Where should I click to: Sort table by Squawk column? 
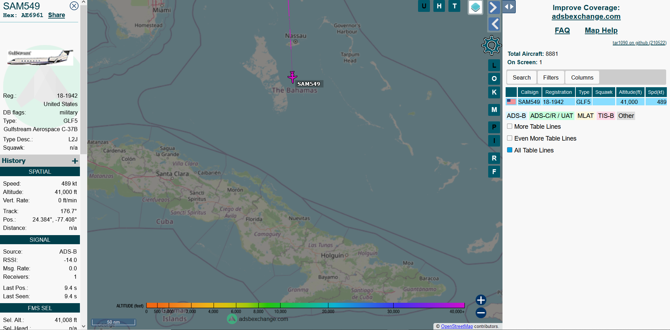(604, 92)
